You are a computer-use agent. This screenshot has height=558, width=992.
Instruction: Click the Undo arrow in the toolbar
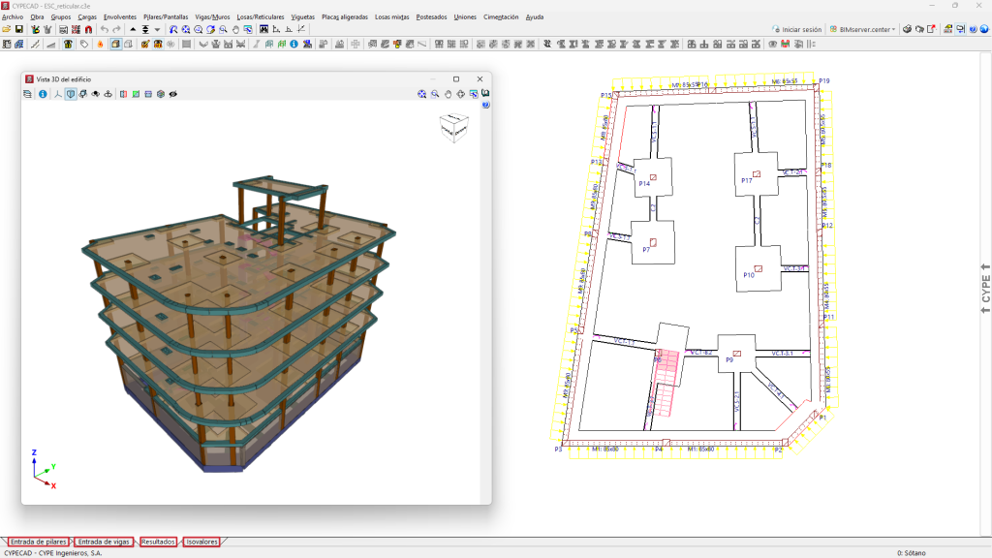click(x=104, y=30)
